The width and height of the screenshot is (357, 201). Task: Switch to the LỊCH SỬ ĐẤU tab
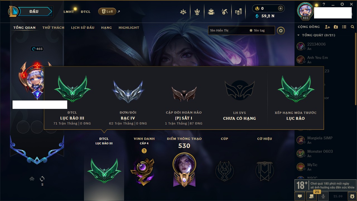click(83, 28)
